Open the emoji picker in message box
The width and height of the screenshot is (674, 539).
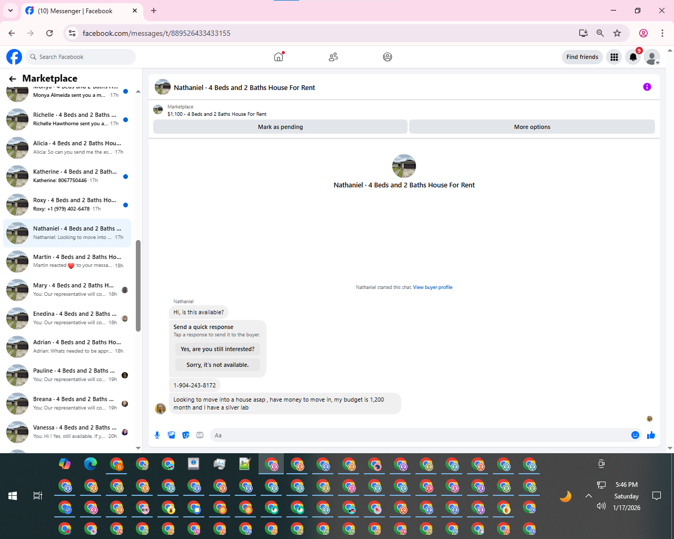635,435
